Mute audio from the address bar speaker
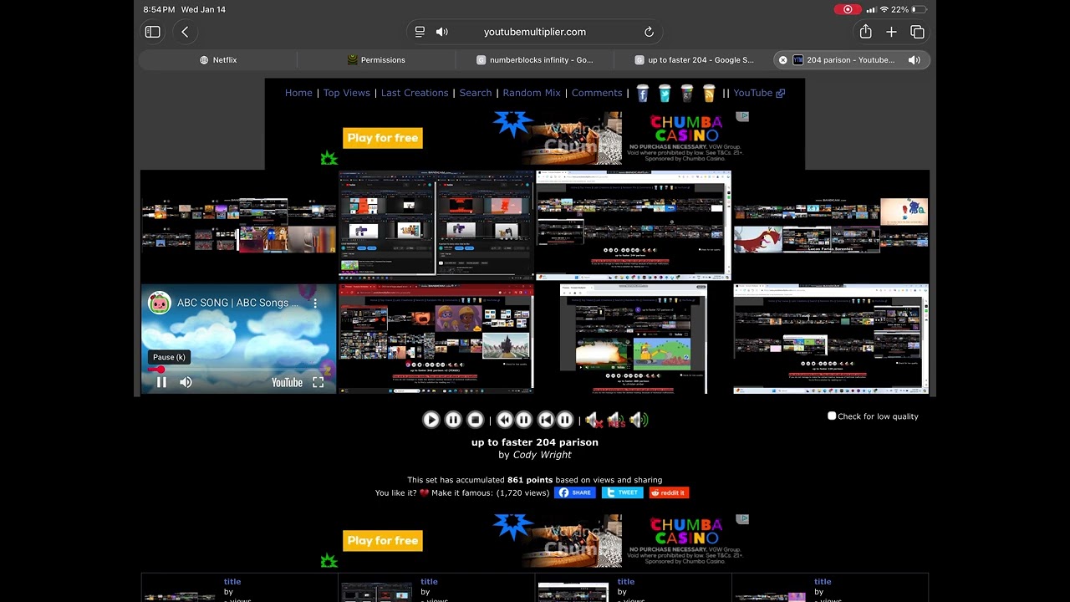The width and height of the screenshot is (1070, 602). tap(441, 32)
